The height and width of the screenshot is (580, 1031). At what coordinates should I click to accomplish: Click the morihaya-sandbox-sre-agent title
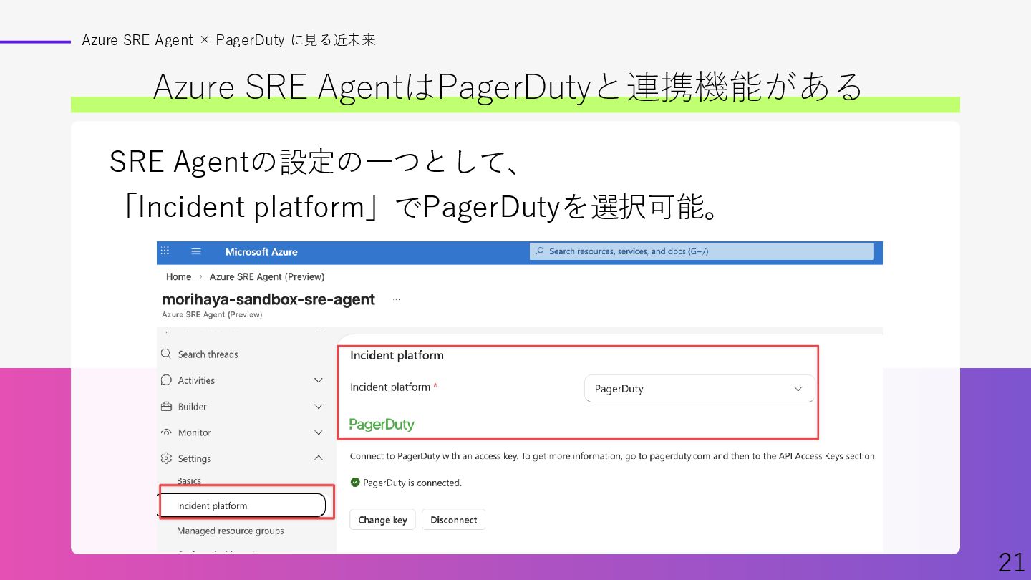tap(268, 299)
